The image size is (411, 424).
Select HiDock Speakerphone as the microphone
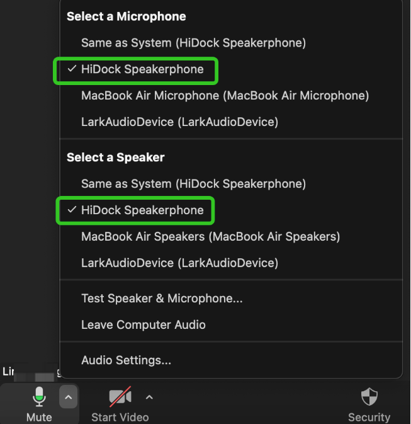142,69
